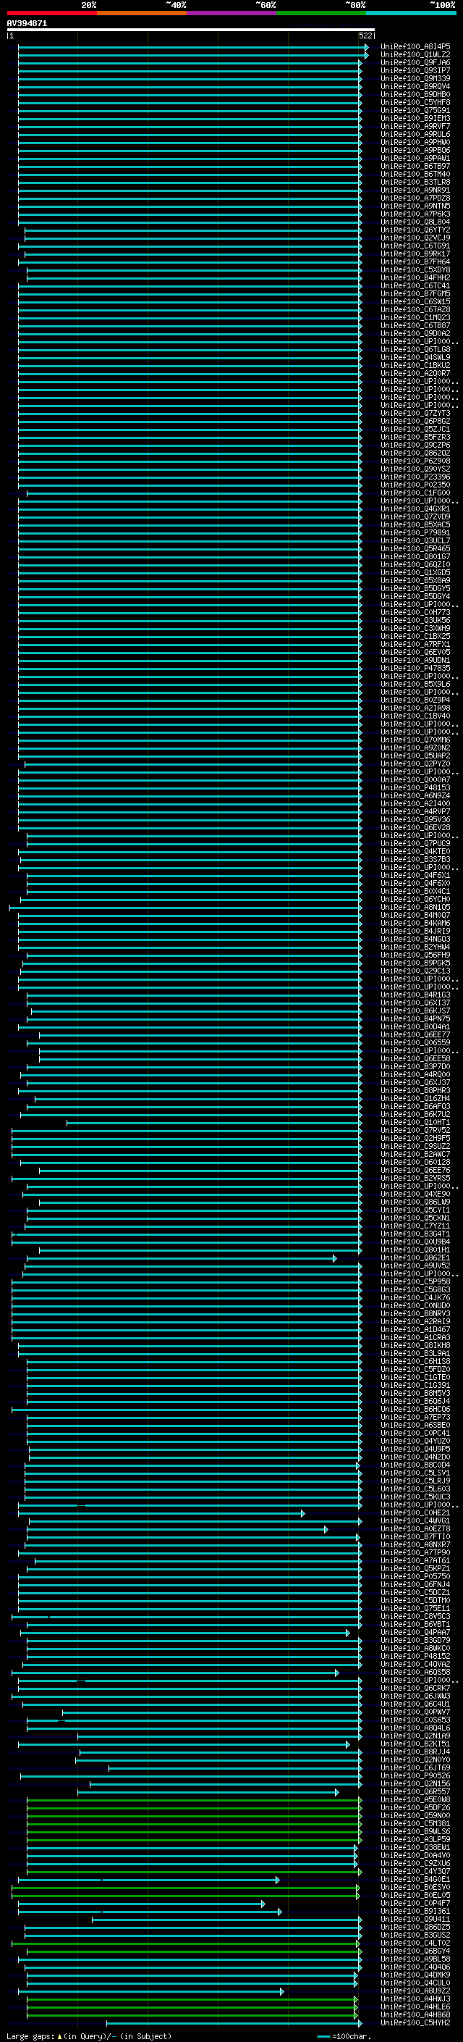The height and width of the screenshot is (2042, 463).
Task: Select label UniRef100_P48152
Action: pyautogui.click(x=415, y=1656)
